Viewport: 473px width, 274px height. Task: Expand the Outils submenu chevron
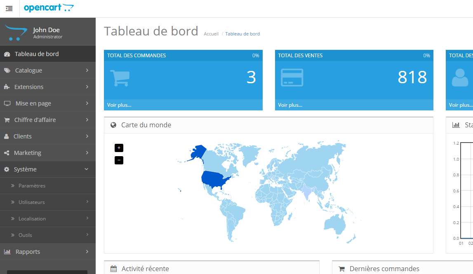point(87,234)
